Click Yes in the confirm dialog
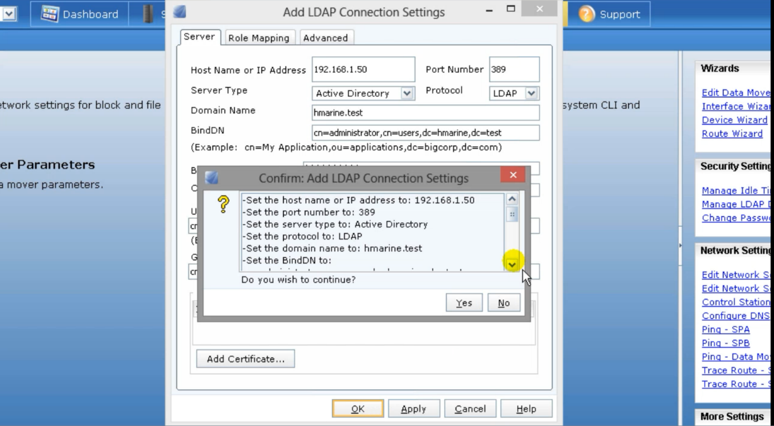 pyautogui.click(x=464, y=303)
